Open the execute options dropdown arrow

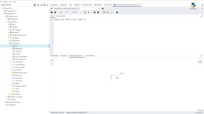(x=91, y=12)
